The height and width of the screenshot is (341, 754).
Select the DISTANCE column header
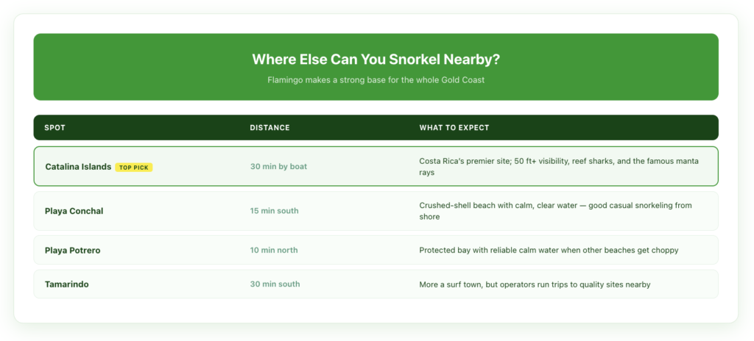tap(269, 128)
